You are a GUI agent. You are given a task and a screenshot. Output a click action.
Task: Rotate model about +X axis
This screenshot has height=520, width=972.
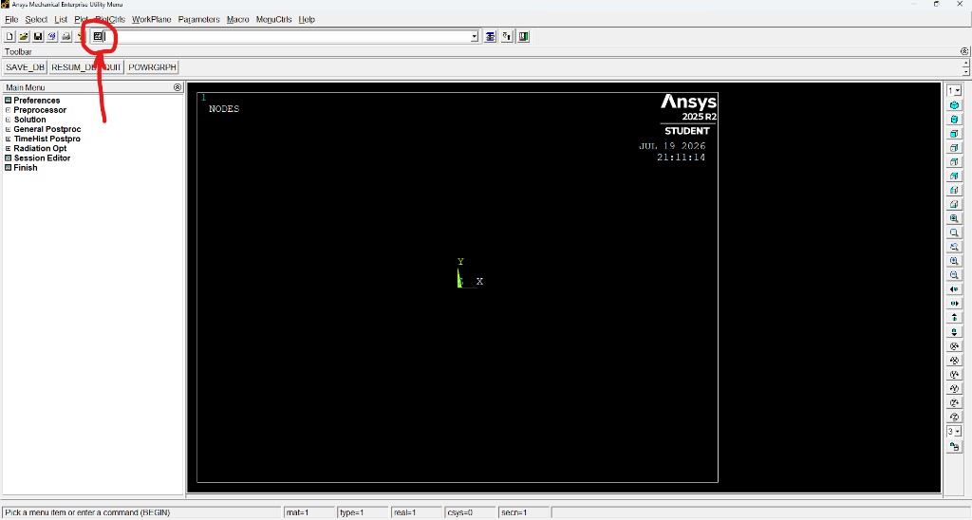(x=954, y=346)
